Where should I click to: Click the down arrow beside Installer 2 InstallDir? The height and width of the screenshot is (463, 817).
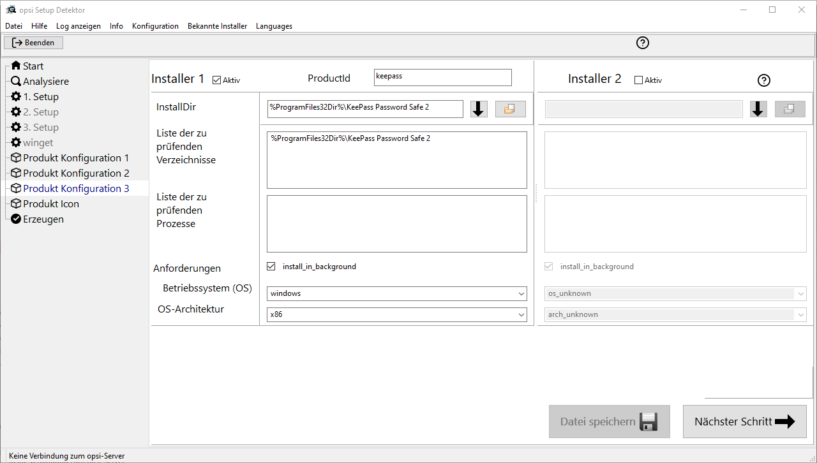coord(758,109)
